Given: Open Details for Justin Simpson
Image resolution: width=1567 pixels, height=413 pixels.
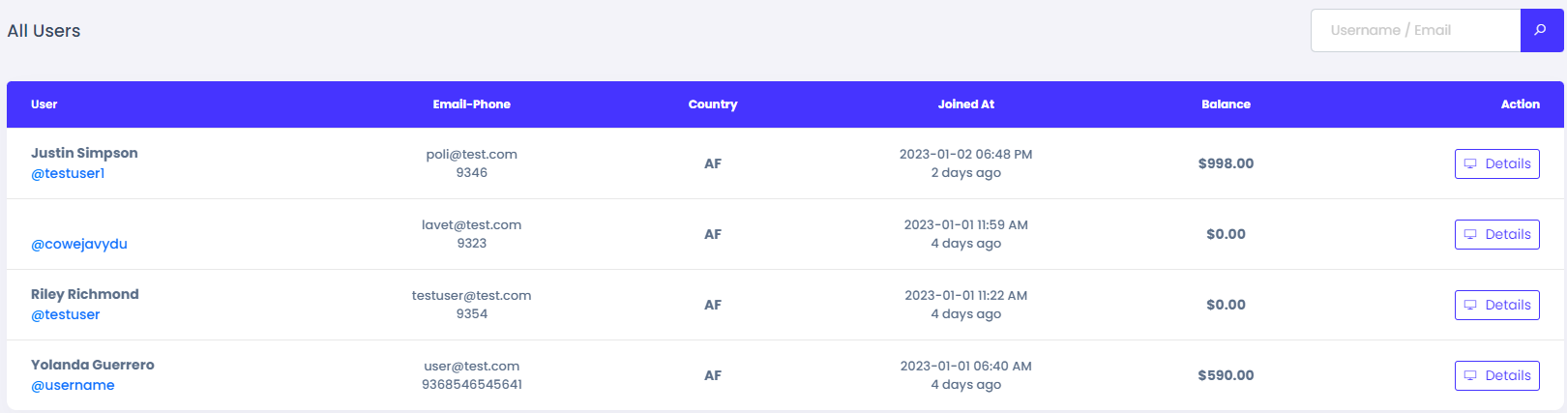Looking at the screenshot, I should (1496, 163).
